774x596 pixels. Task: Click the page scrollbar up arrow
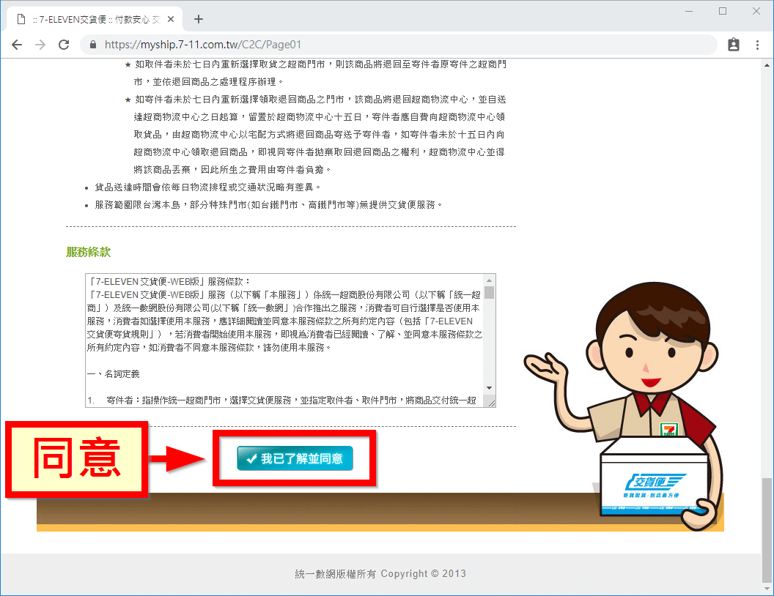[x=766, y=64]
